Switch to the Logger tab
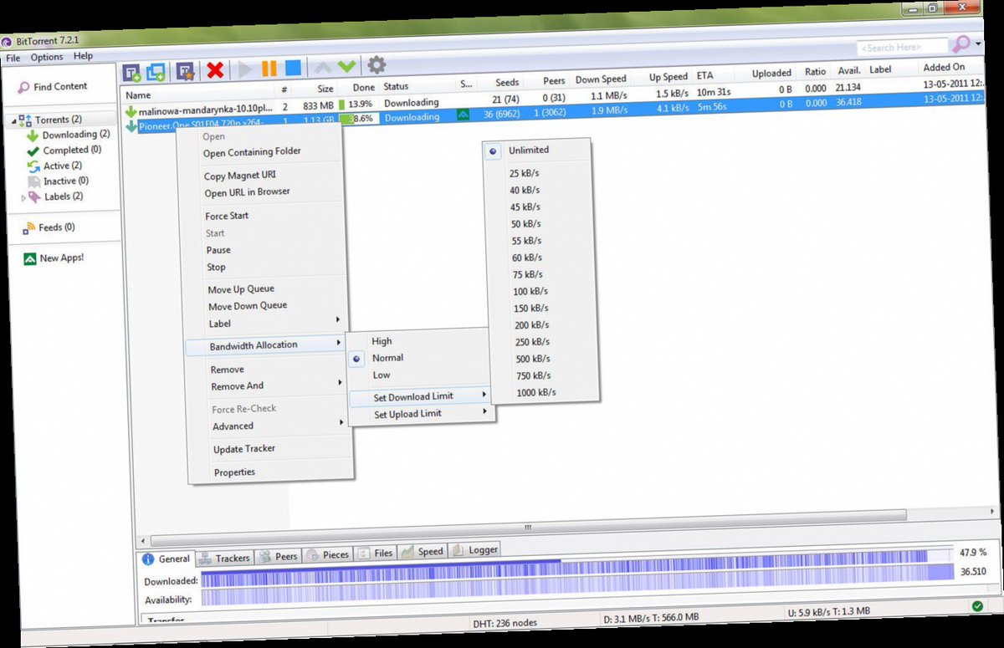 click(475, 550)
